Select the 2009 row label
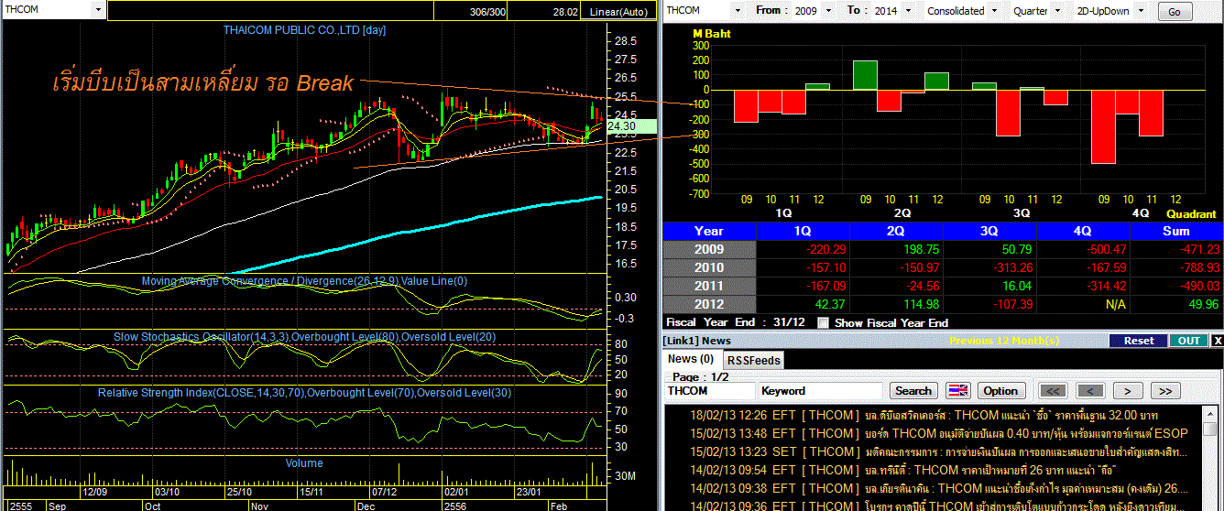The width and height of the screenshot is (1224, 511). [x=709, y=249]
